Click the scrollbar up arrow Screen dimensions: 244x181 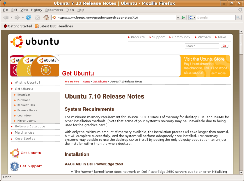click(x=241, y=31)
